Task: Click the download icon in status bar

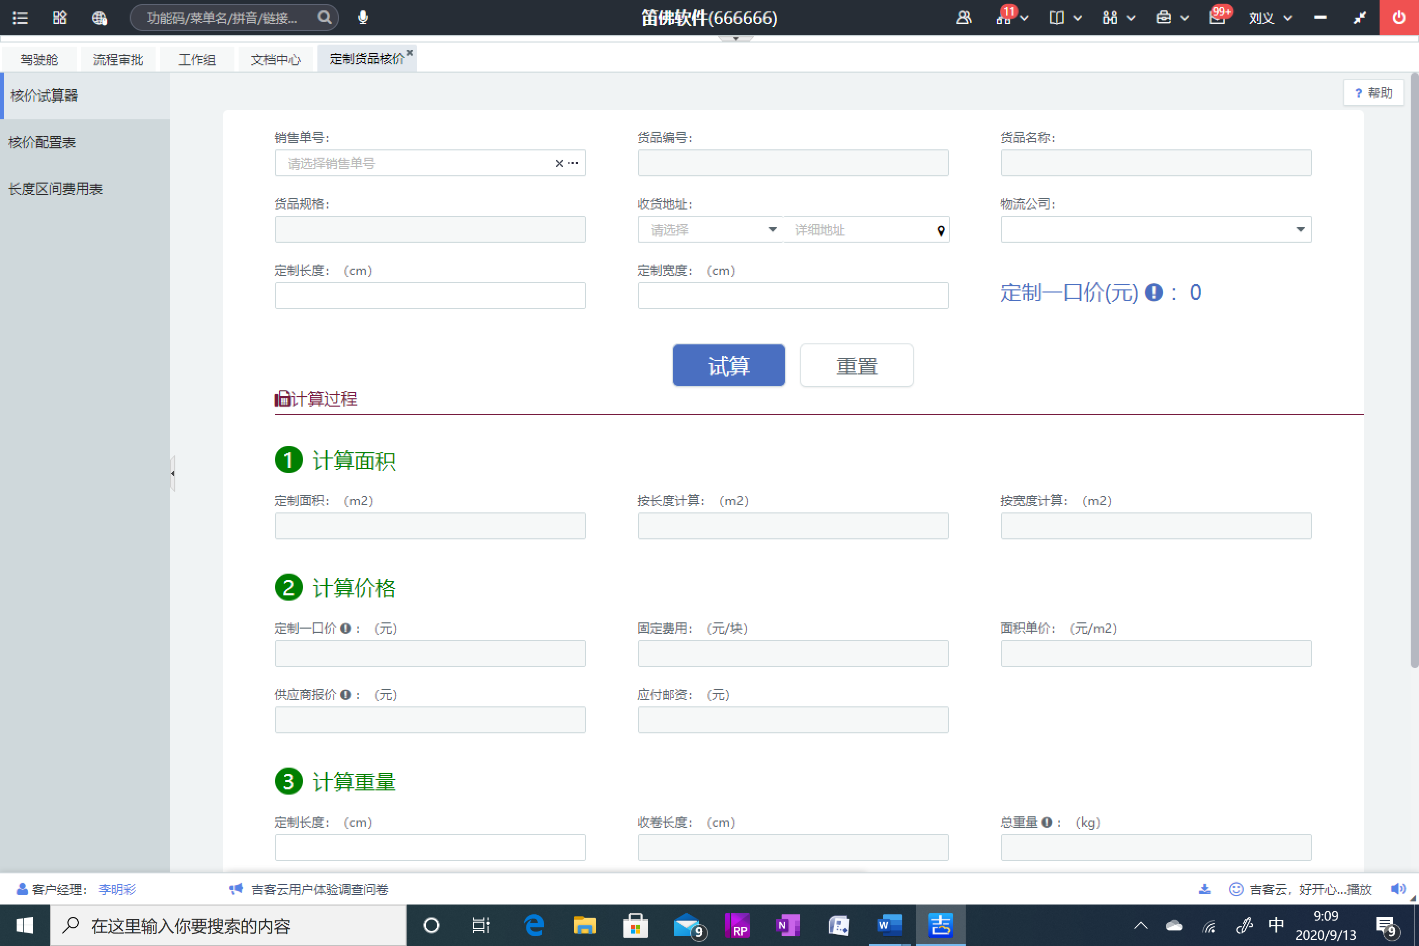Action: 1204,888
